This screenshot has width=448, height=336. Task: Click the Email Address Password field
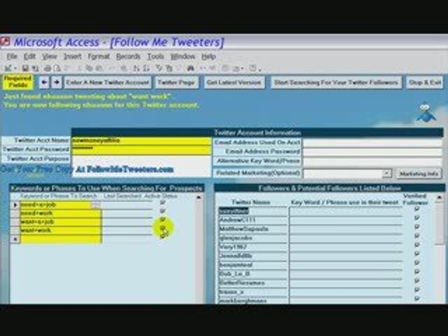(372, 151)
